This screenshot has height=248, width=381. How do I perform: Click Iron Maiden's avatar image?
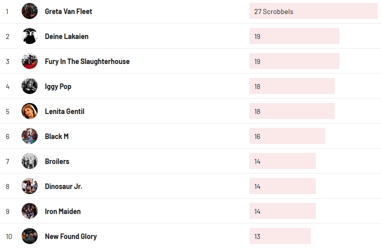(30, 211)
